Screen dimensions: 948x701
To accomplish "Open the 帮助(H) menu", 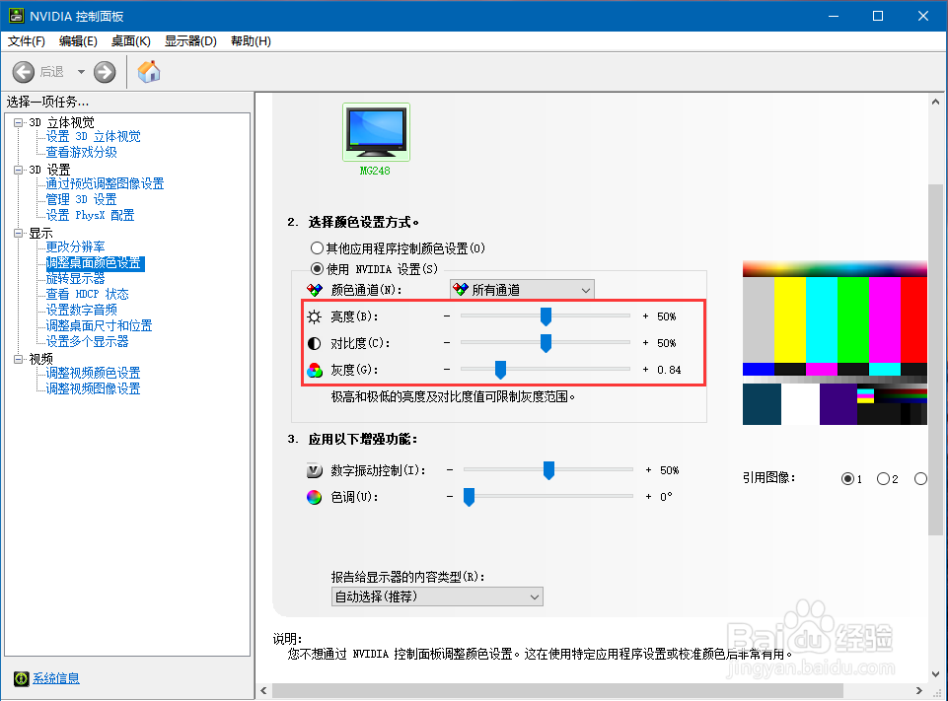I will click(x=251, y=41).
